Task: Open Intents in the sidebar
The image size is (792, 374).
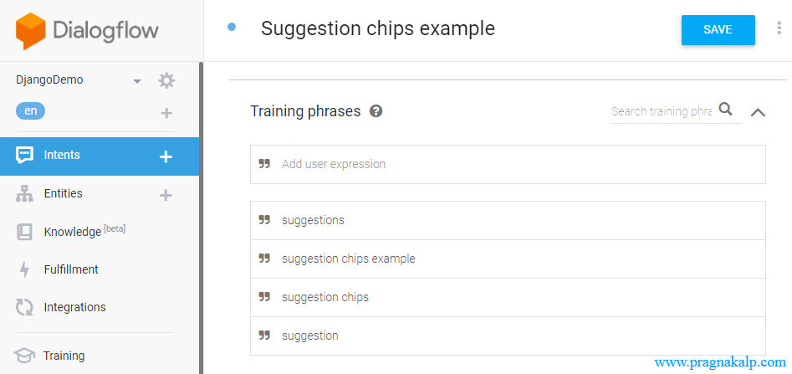Action: coord(62,156)
